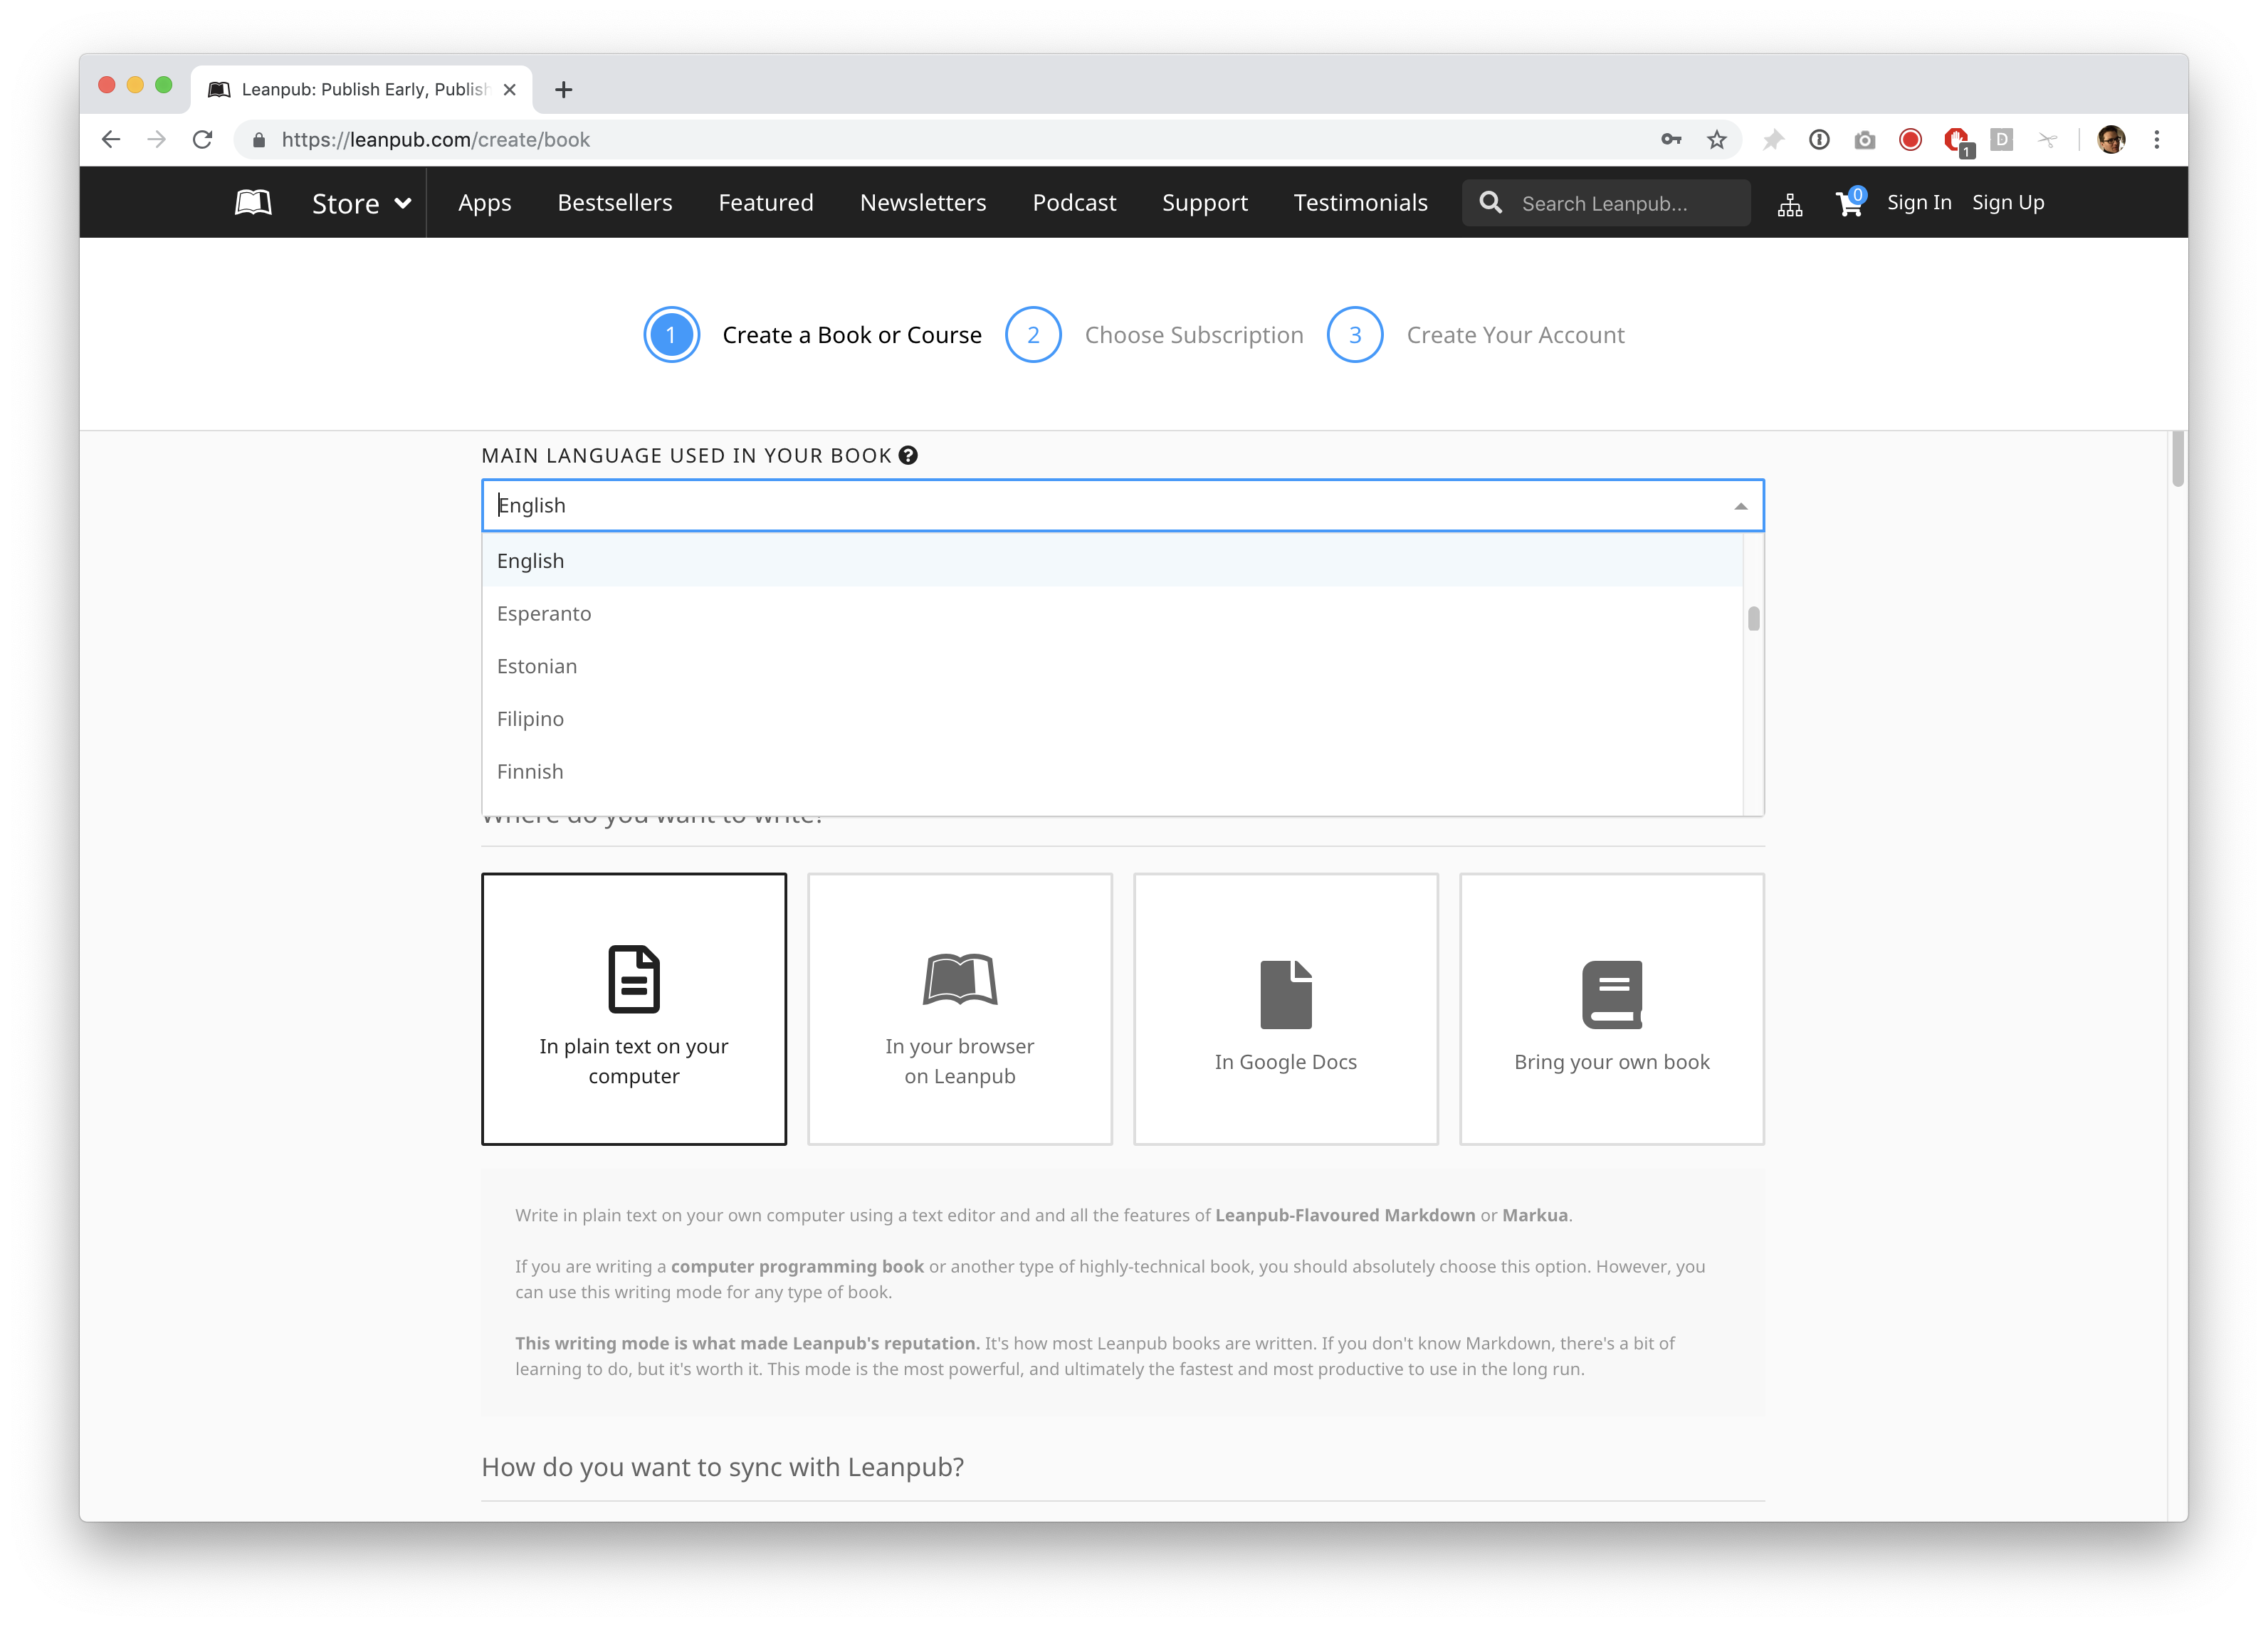Select plain text on your computer option
Viewport: 2268px width, 1627px height.
[634, 1009]
